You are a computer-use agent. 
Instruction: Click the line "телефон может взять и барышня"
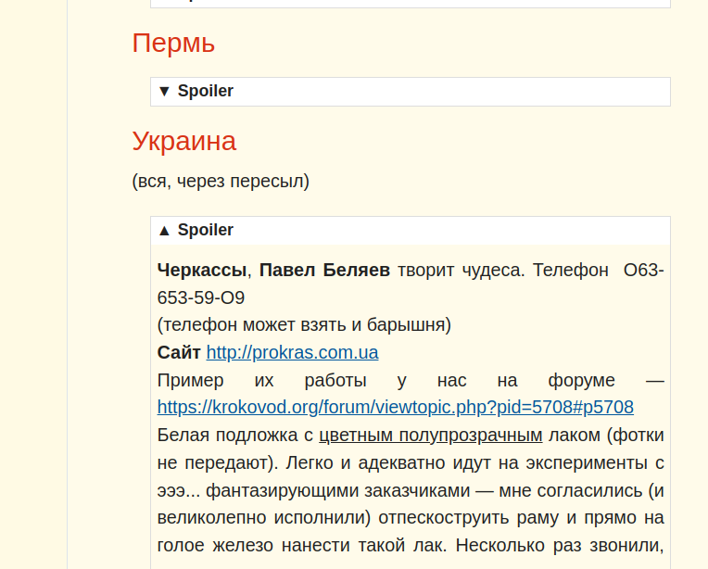[304, 325]
